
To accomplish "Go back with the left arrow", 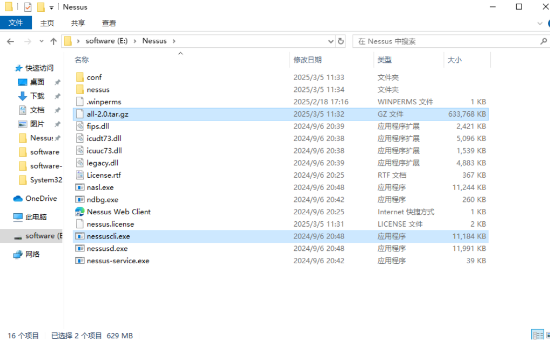I will click(11, 41).
